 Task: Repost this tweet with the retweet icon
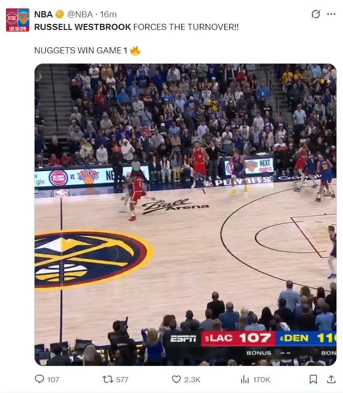pos(107,379)
